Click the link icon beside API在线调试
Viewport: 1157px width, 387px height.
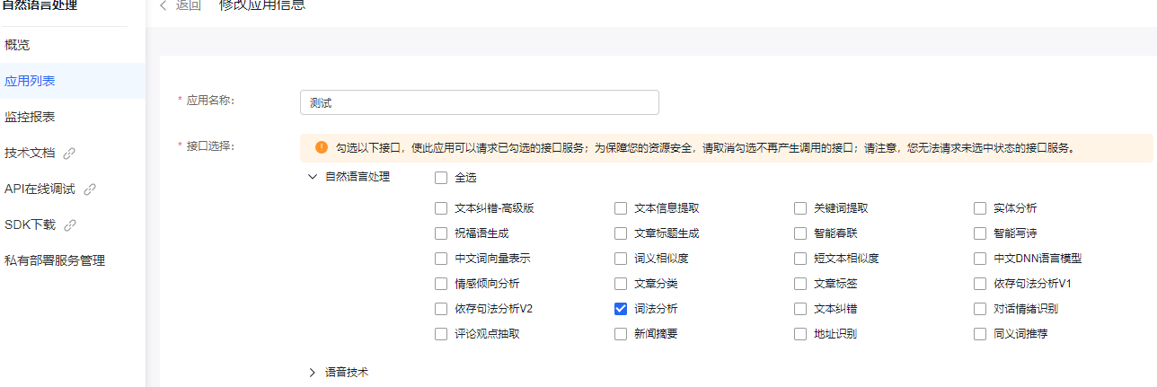(x=89, y=189)
